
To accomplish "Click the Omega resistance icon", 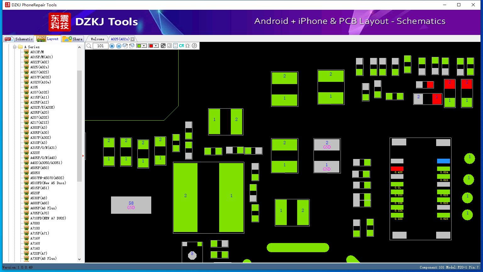I will (x=188, y=46).
